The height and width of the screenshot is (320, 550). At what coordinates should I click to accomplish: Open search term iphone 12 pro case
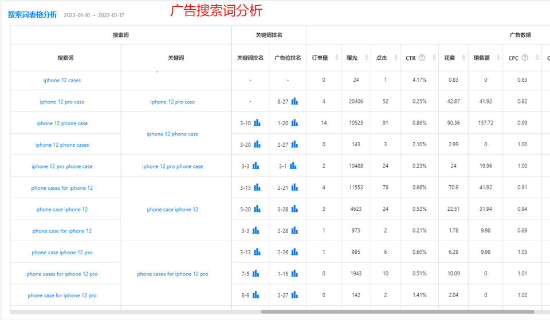coord(62,102)
